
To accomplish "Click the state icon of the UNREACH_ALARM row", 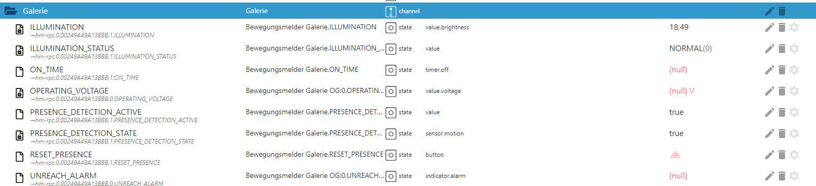I will click(390, 176).
